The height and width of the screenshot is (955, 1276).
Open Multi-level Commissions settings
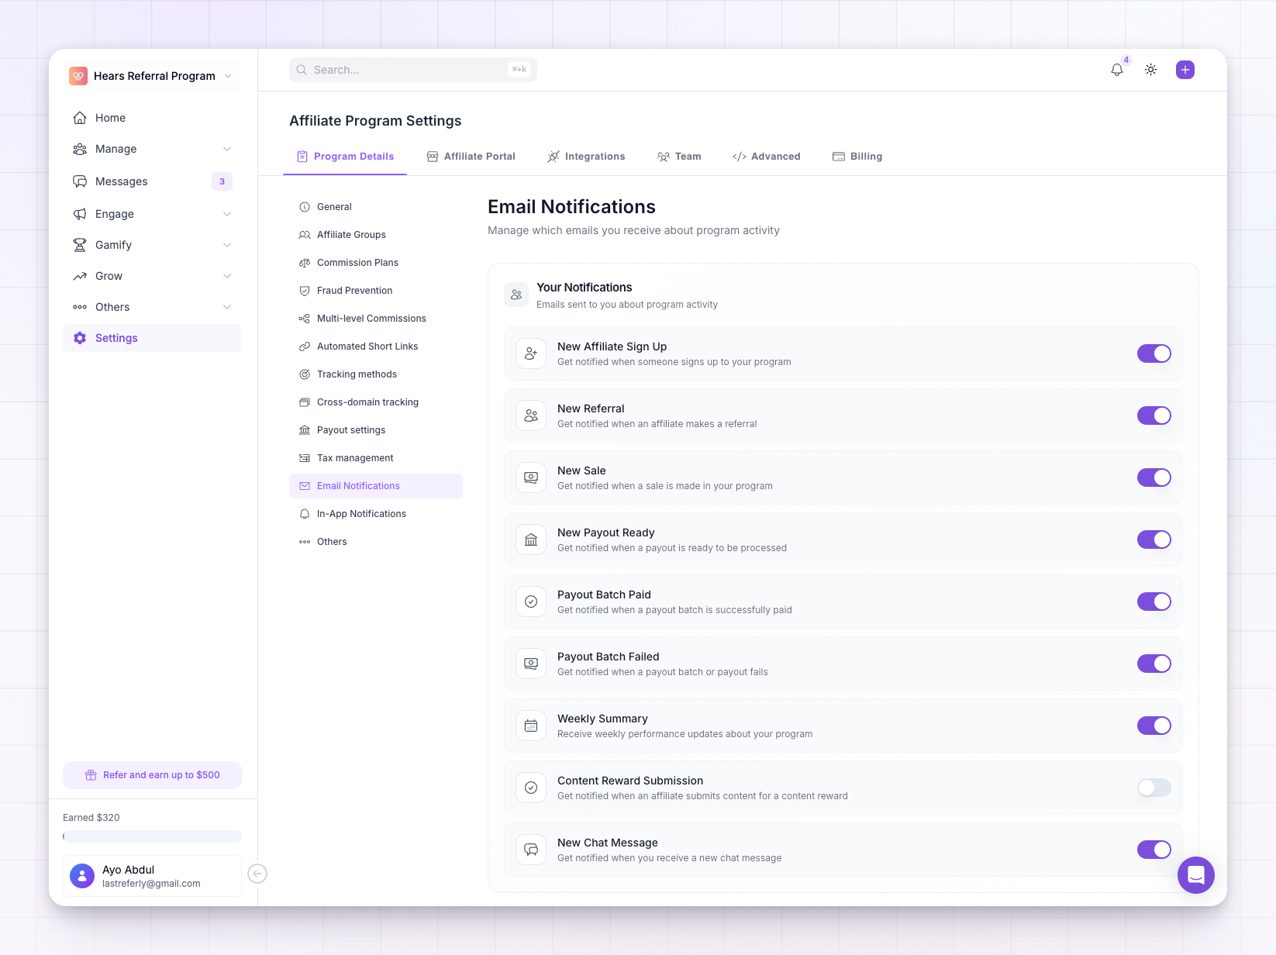[376, 319]
